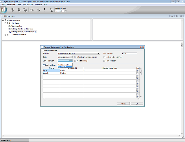Viewport: 185px width, 142px height.
Task: Open the Print menu
Action: coord(19,5)
